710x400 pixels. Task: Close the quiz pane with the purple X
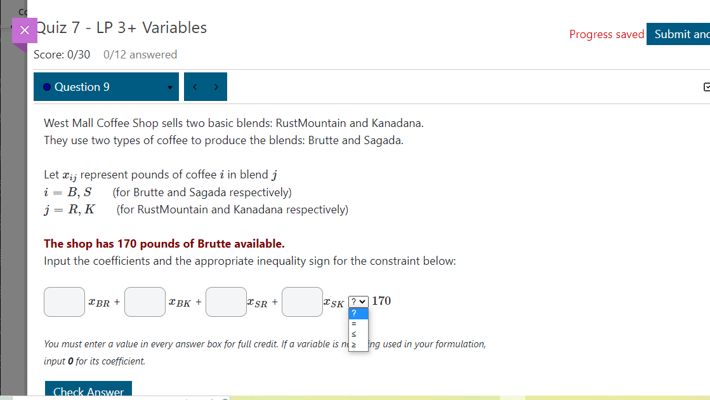(x=23, y=30)
